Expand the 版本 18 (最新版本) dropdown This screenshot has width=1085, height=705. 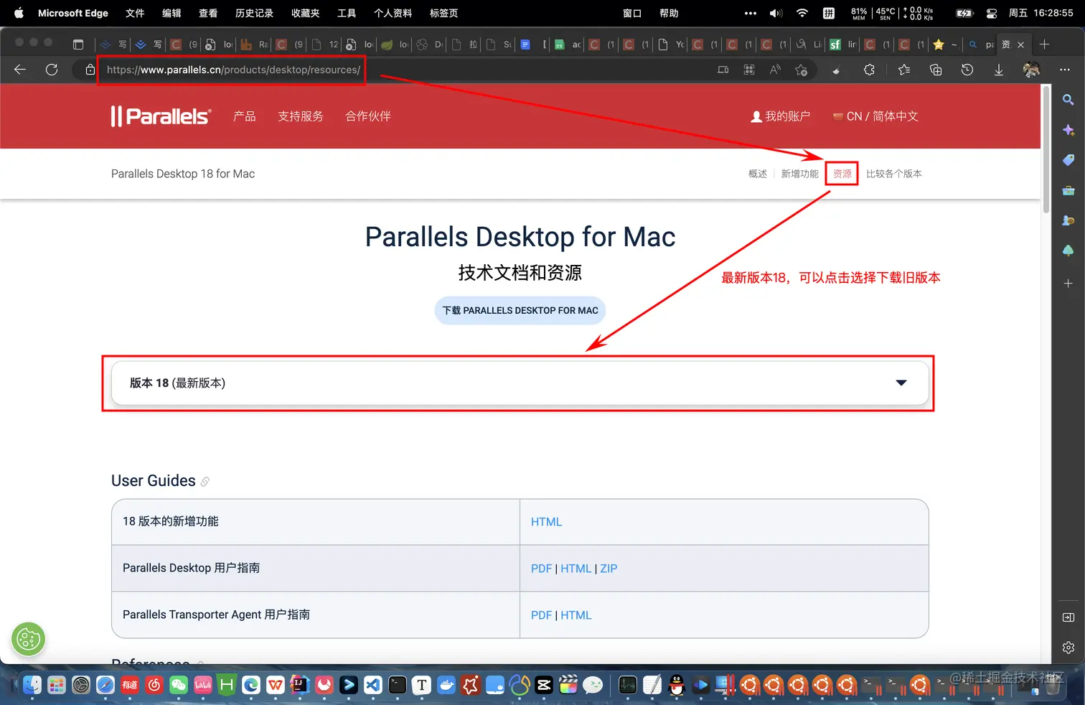(520, 383)
